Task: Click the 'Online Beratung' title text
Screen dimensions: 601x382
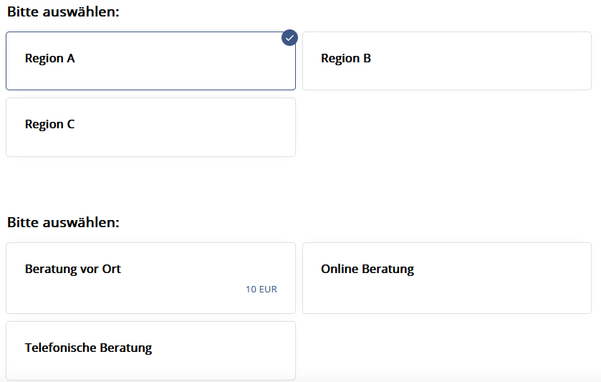Action: point(367,269)
